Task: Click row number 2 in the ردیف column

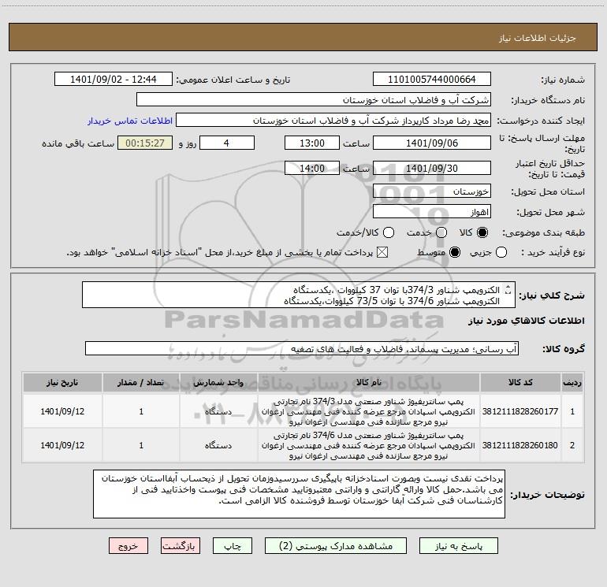Action: tap(572, 445)
